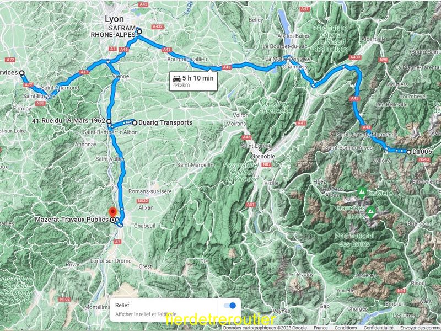Click the Grenoble city label
The height and width of the screenshot is (331, 441).
[263, 156]
